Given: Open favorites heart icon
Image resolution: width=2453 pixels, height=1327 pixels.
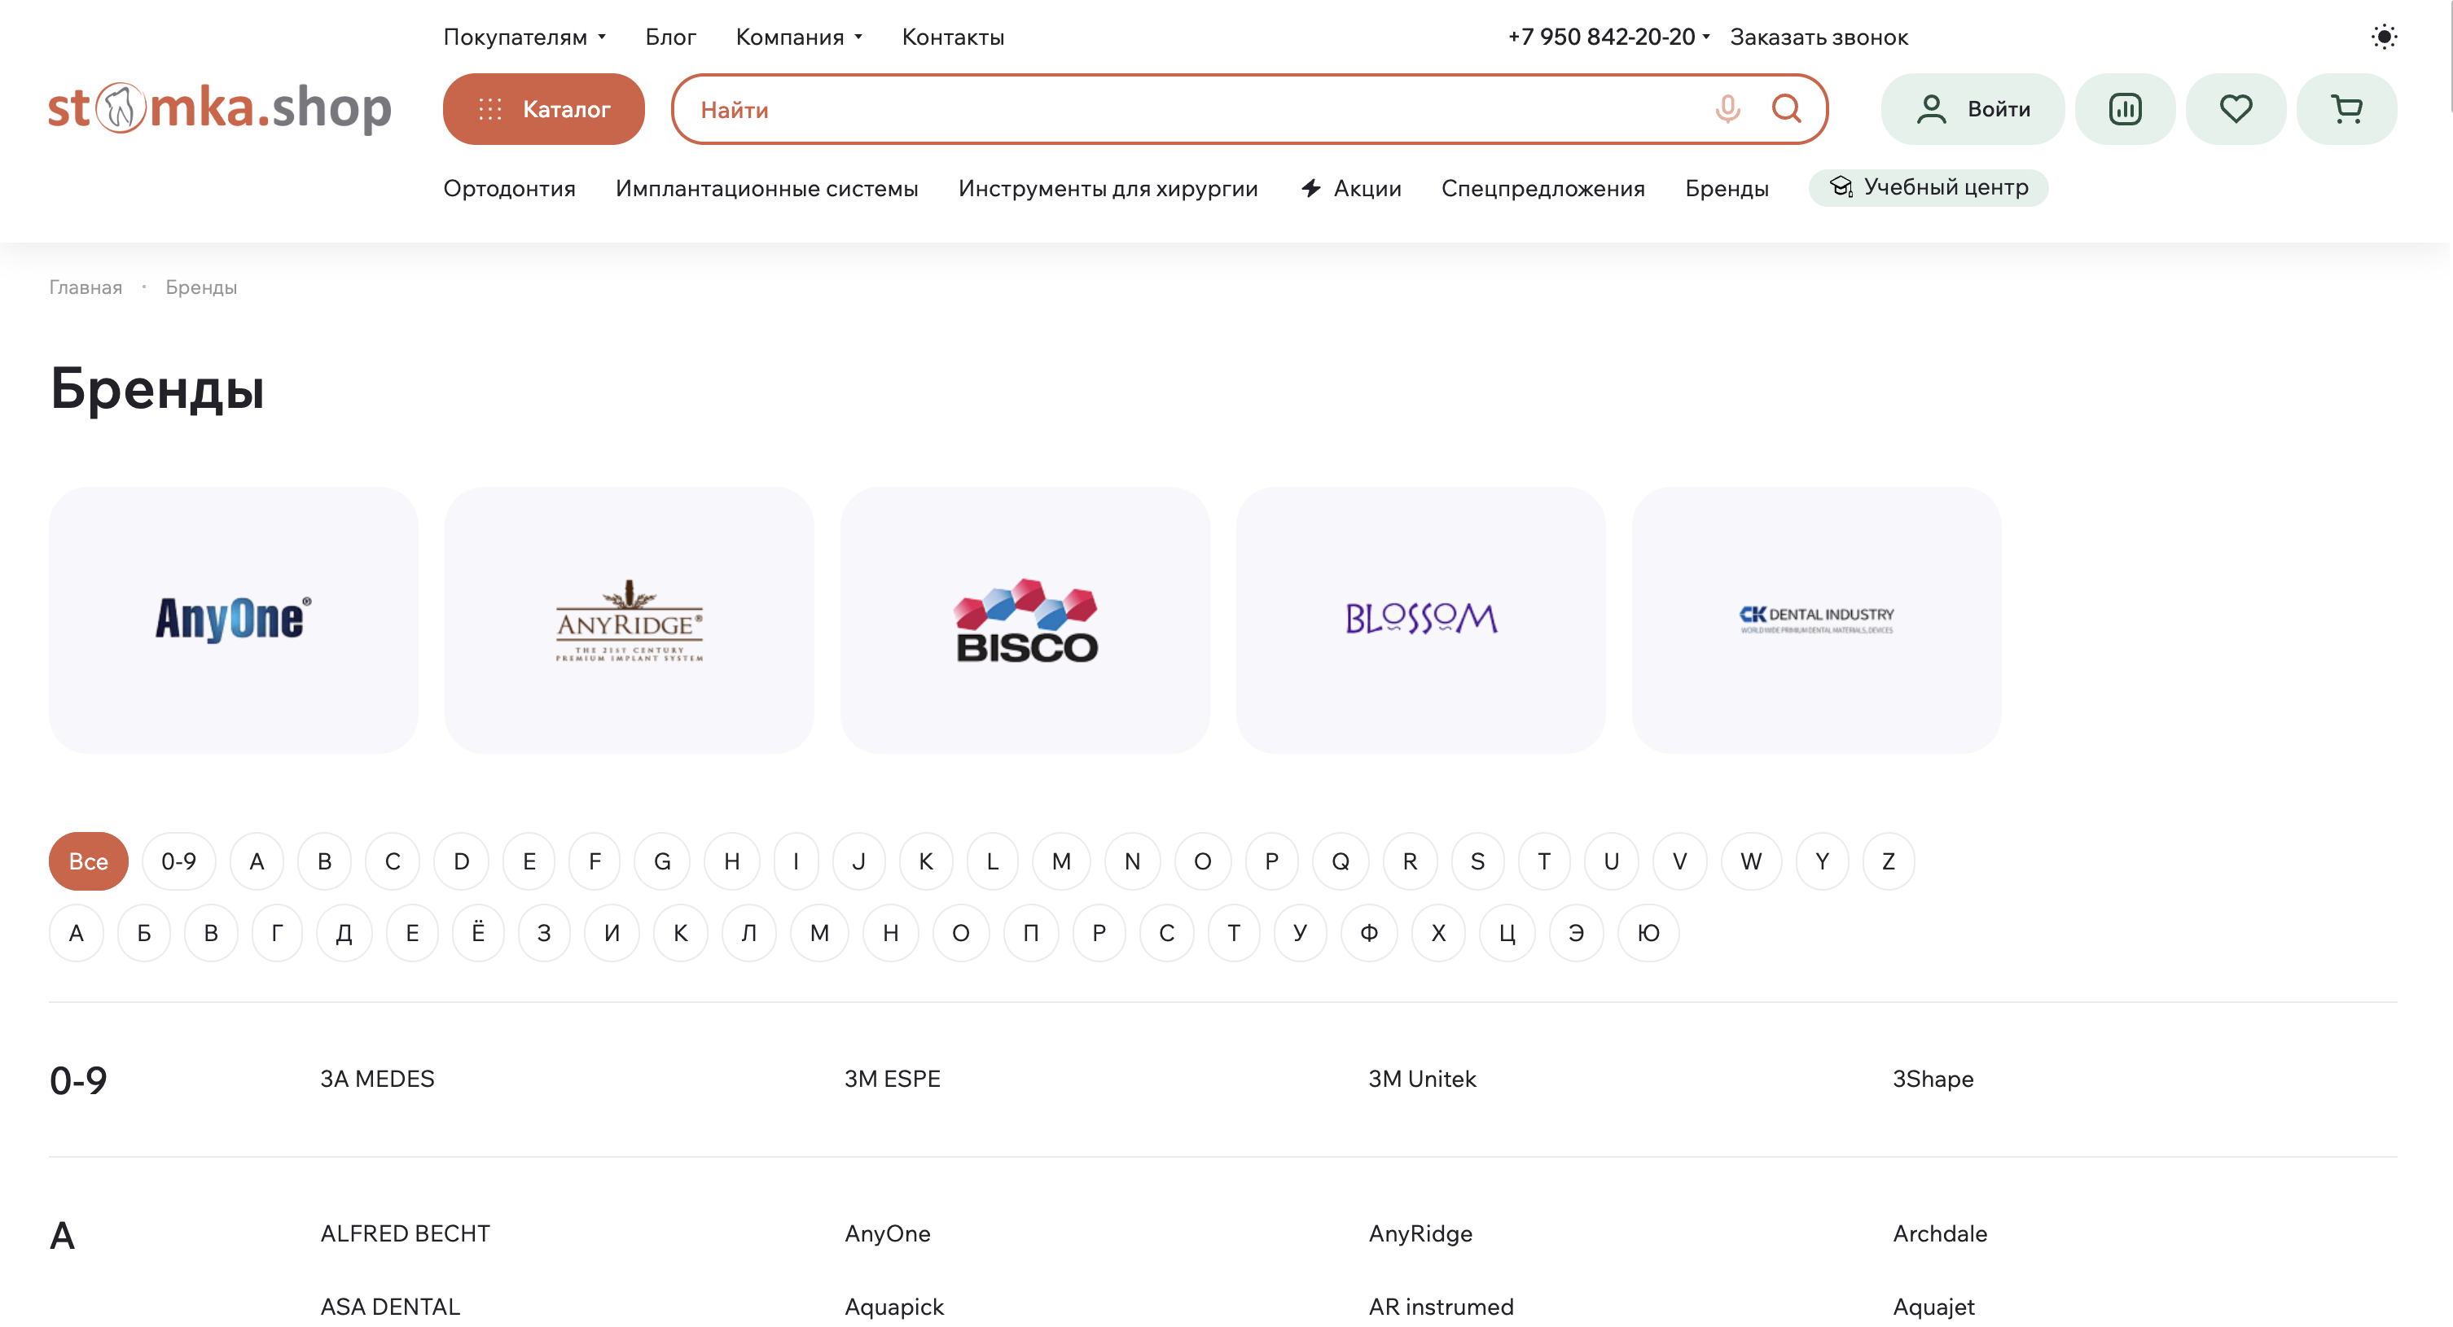Looking at the screenshot, I should (2235, 108).
